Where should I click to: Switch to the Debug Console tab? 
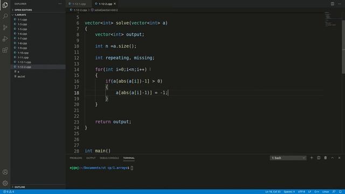point(109,158)
